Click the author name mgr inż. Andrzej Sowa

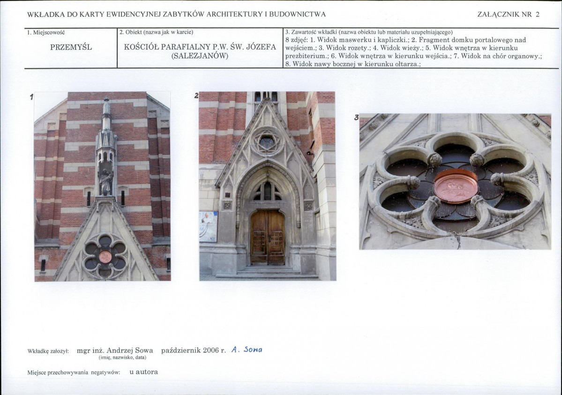click(x=115, y=350)
